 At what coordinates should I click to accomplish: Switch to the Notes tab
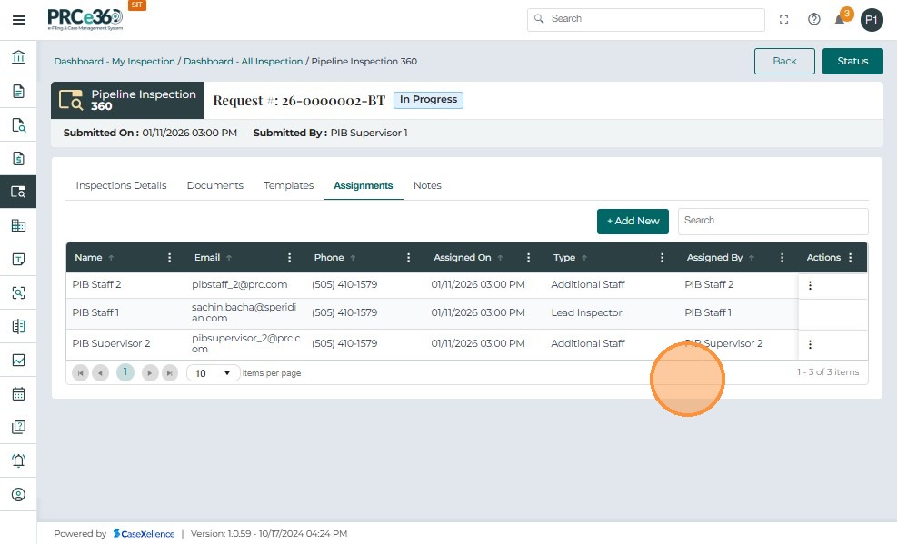click(427, 185)
